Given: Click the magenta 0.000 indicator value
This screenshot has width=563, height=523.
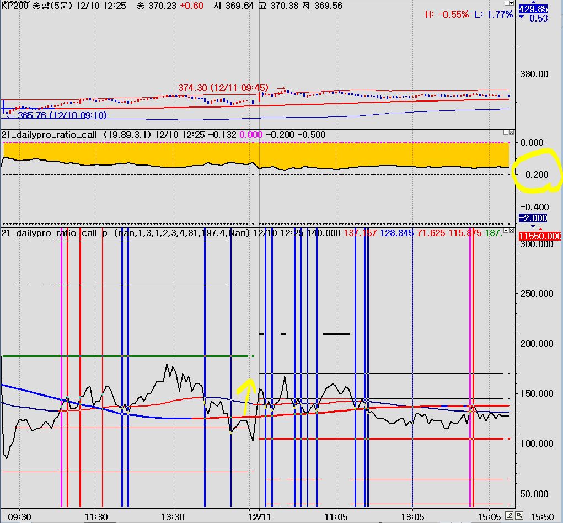Looking at the screenshot, I should (x=251, y=135).
